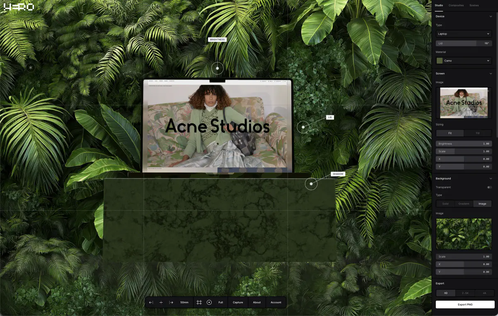This screenshot has height=316, width=498.
Task: Adjust the screen Scale slider
Action: click(x=464, y=151)
